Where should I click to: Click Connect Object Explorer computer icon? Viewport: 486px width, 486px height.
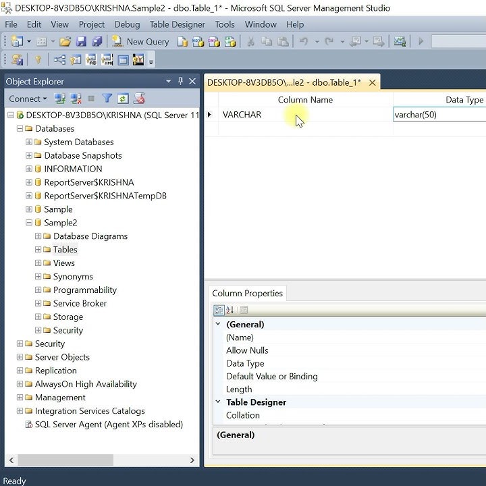[60, 99]
